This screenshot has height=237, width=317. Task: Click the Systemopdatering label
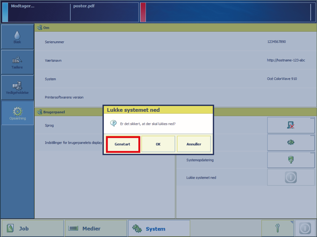[200, 160]
